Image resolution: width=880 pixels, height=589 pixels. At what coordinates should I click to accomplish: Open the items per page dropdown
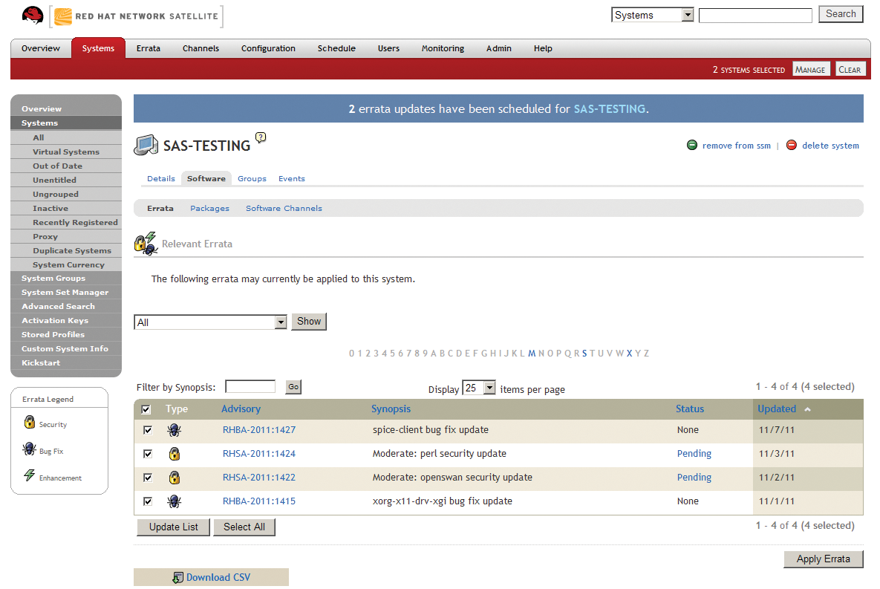pyautogui.click(x=489, y=388)
